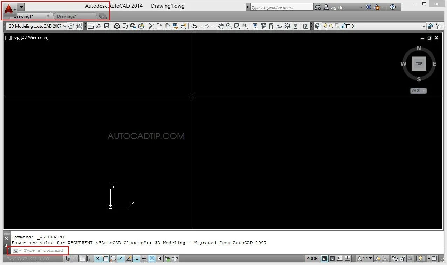Open the Sign In dropdown arrow
This screenshot has width=447, height=265.
click(361, 7)
